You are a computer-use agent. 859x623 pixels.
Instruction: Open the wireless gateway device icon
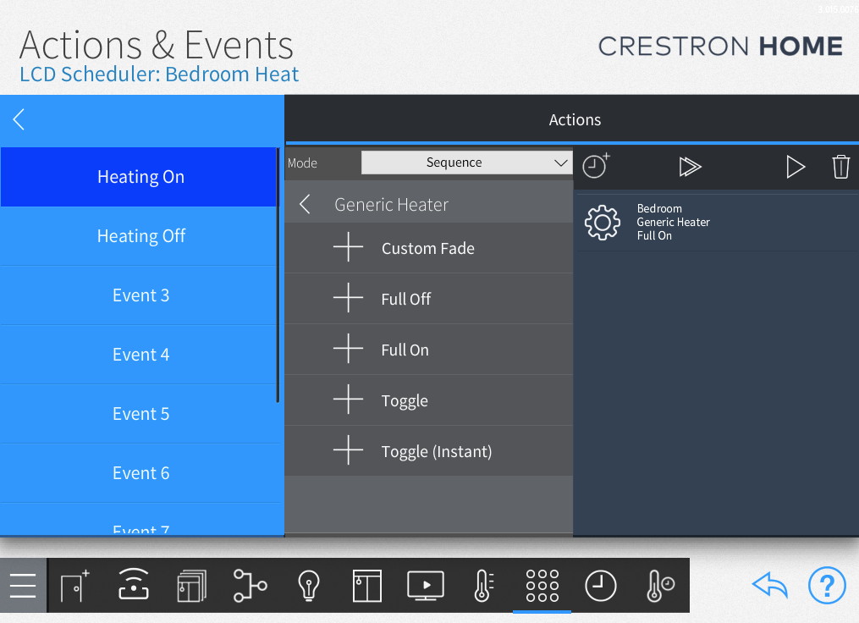pos(134,584)
